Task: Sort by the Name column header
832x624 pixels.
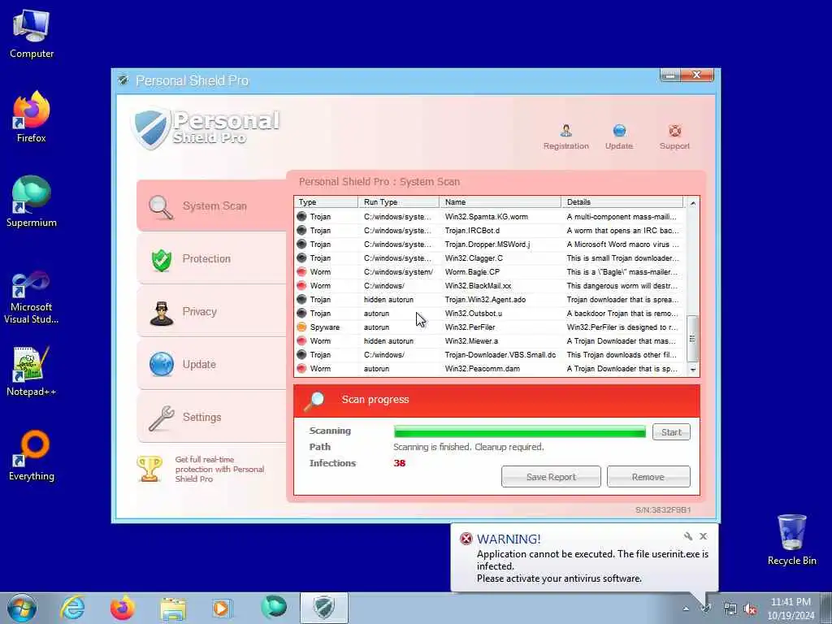Action: pos(500,202)
